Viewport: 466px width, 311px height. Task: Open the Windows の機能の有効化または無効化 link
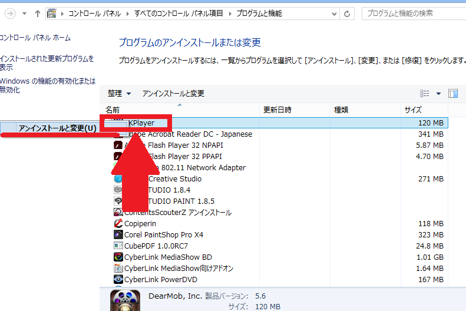click(47, 85)
